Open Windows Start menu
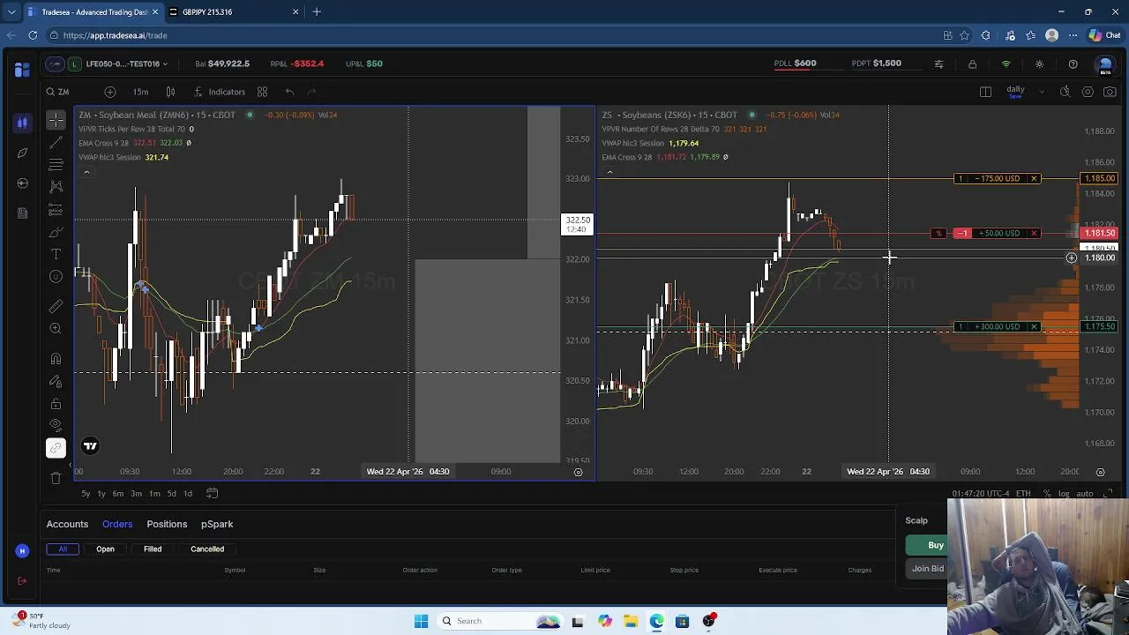 421,621
